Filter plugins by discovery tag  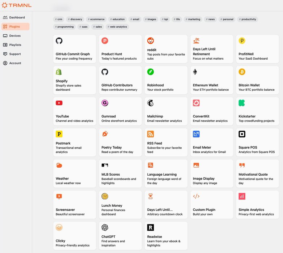click(75, 19)
